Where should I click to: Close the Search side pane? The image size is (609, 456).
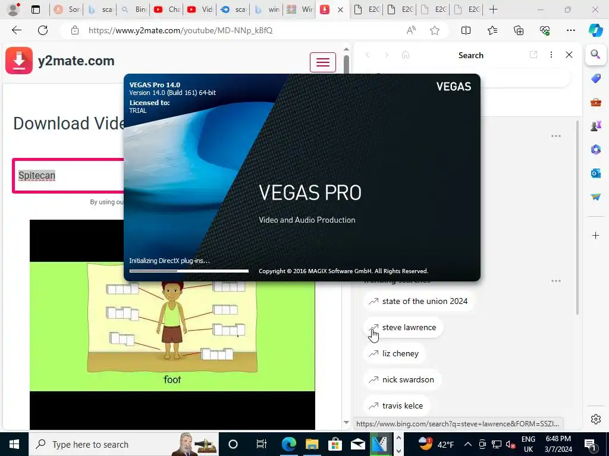[x=569, y=55]
